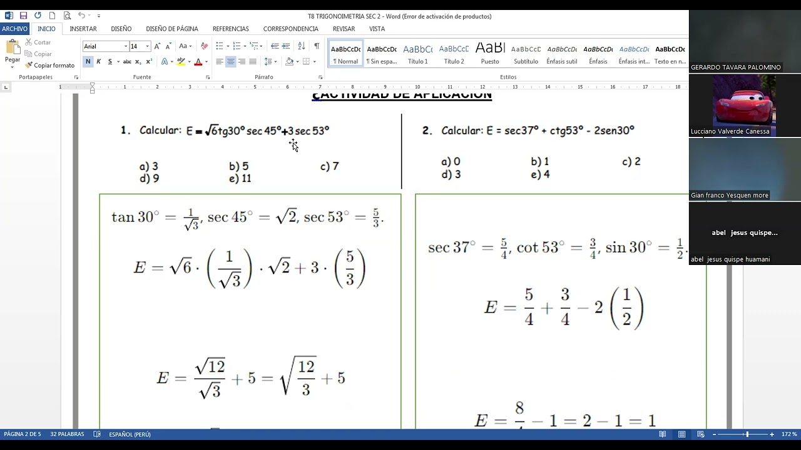Toggle strikethrough (abc) formatting
The height and width of the screenshot is (450, 801).
[127, 62]
